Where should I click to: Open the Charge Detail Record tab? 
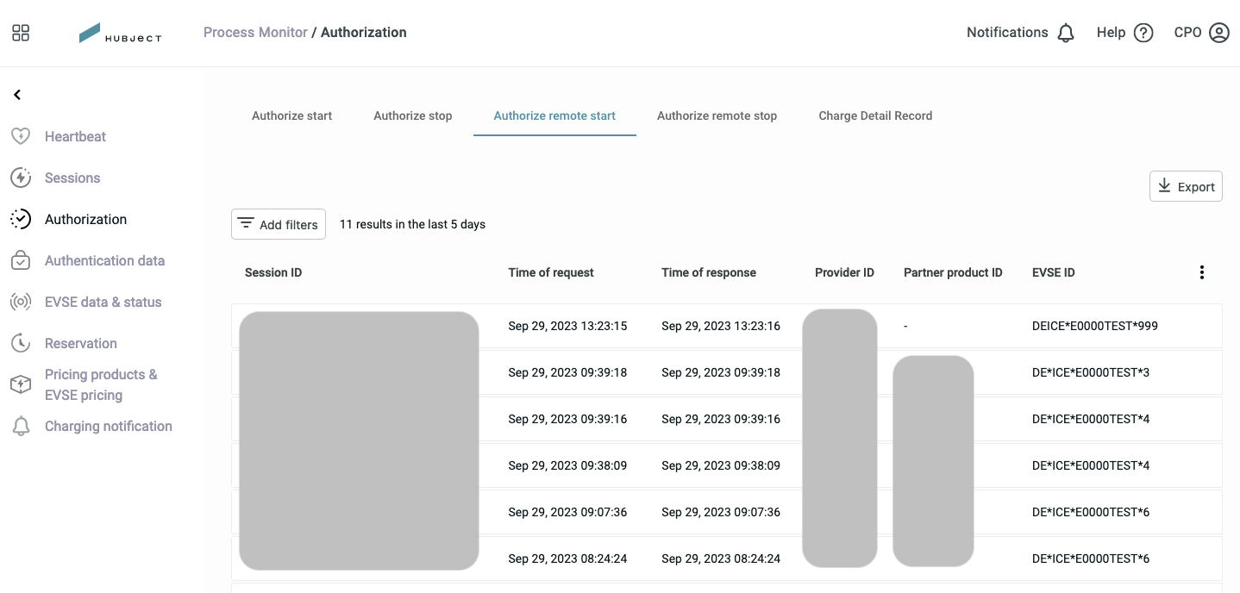(875, 115)
